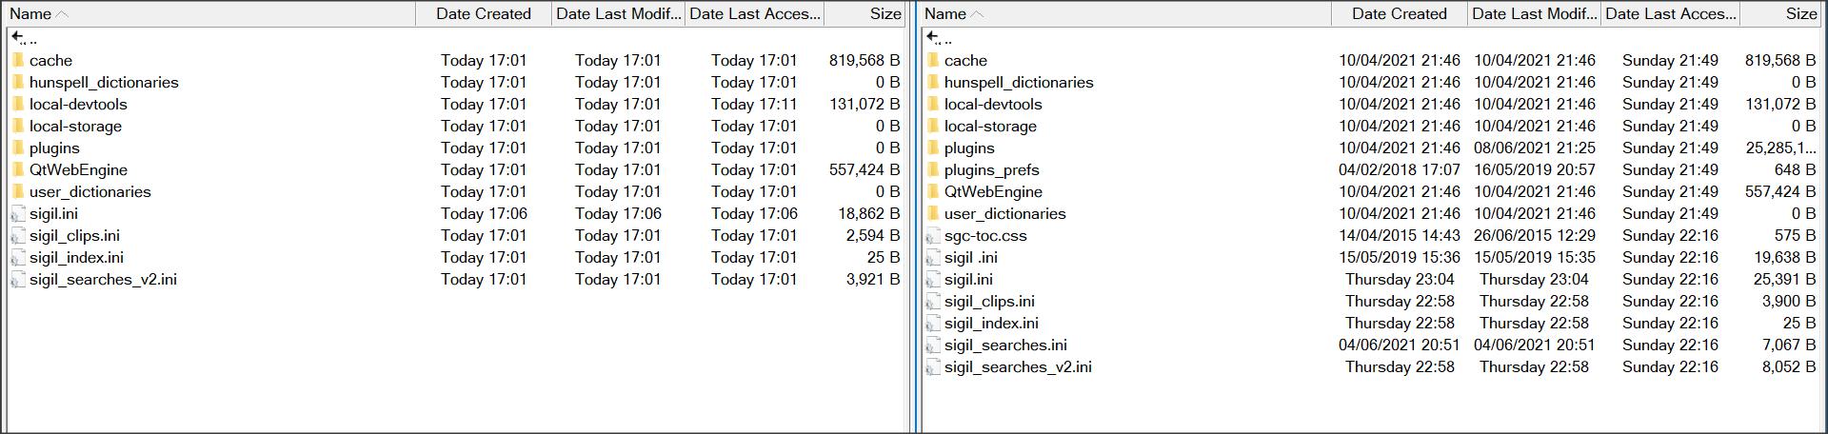Click sigil_clips.ini file icon in left pane
Screen dimensions: 1828x434
coord(18,235)
